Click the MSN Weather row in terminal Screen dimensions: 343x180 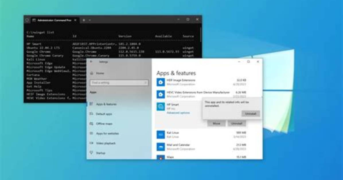(57, 79)
